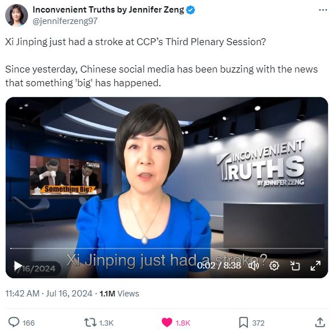The width and height of the screenshot is (336, 333).
Task: Play the video with the play button
Action: click(x=18, y=266)
